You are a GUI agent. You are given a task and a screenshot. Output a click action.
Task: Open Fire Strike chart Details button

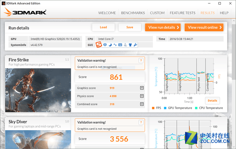click(212, 101)
